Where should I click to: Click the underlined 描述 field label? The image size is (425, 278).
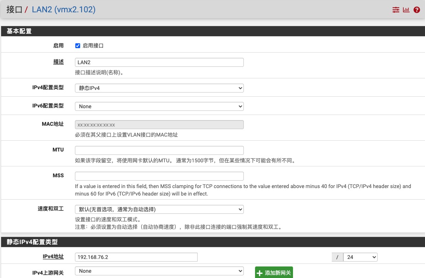click(x=58, y=62)
